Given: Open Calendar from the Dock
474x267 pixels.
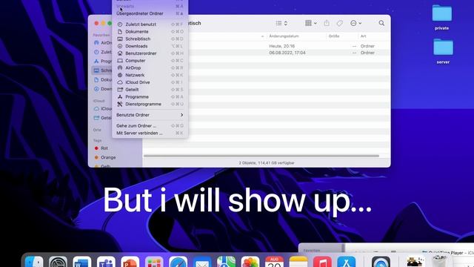Looking at the screenshot, I should click(x=274, y=262).
